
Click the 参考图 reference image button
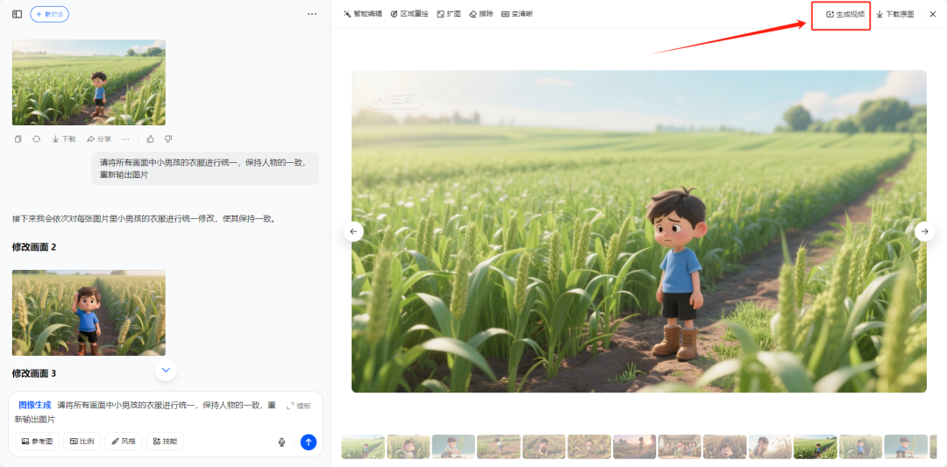(x=37, y=441)
